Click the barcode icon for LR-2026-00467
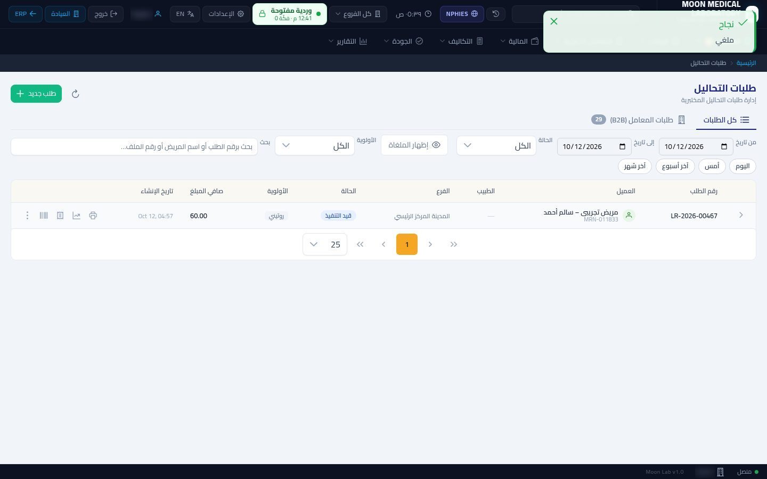 tap(44, 216)
